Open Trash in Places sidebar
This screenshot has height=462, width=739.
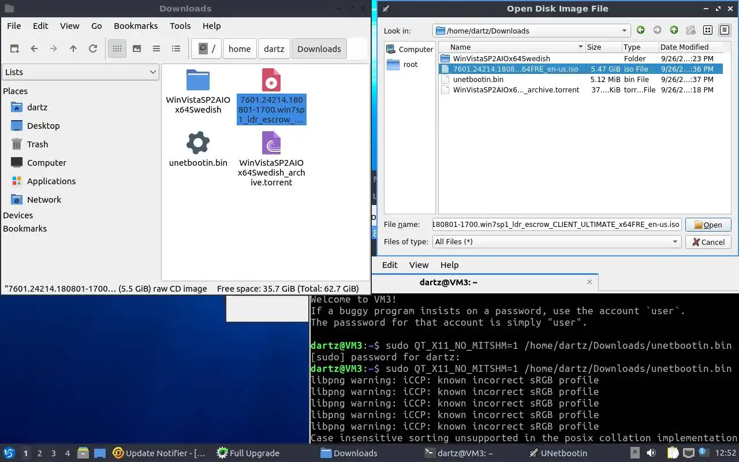(x=38, y=144)
